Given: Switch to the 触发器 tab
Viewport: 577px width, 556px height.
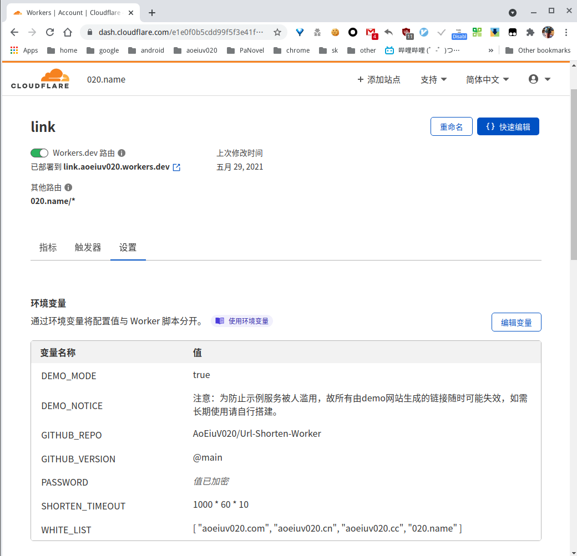Looking at the screenshot, I should tap(88, 247).
